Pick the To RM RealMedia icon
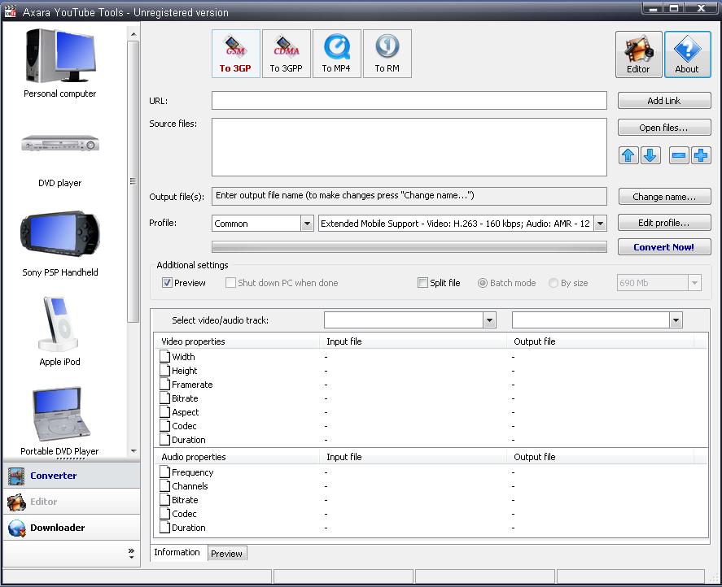Viewport: 722px width, 587px height. point(387,54)
